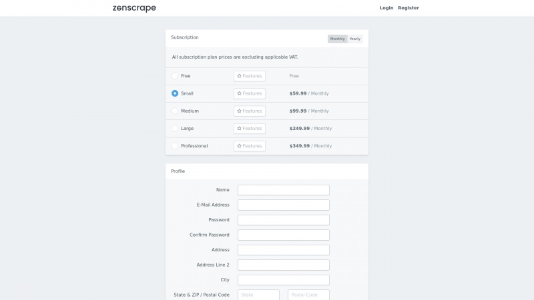Select the Medium plan radio button
This screenshot has height=300, width=534.
[x=175, y=111]
